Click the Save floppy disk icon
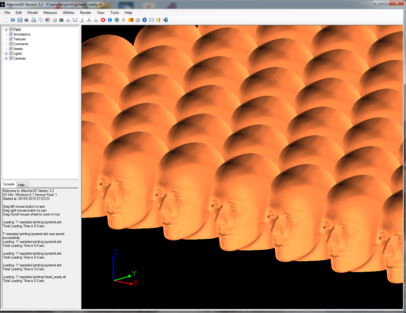 (20, 20)
